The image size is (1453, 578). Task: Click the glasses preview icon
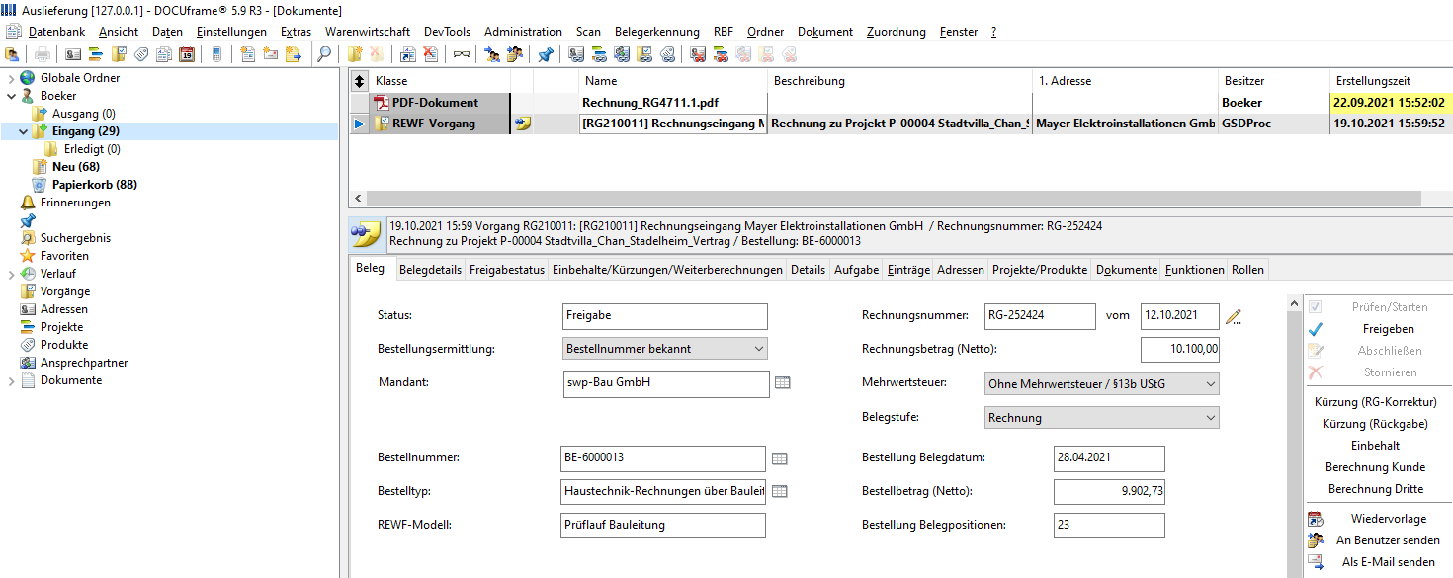[461, 55]
